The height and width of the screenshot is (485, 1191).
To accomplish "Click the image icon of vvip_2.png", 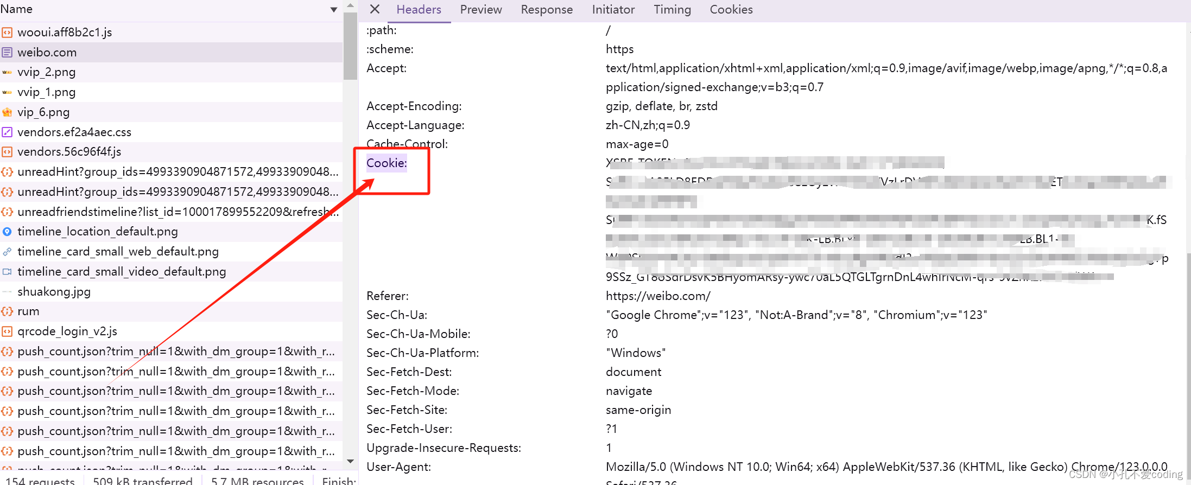I will click(x=7, y=72).
